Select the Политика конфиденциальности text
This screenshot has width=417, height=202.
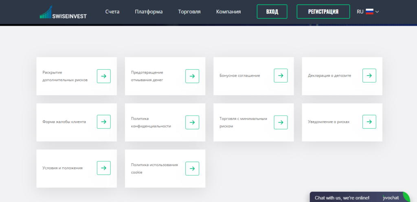pyautogui.click(x=151, y=122)
